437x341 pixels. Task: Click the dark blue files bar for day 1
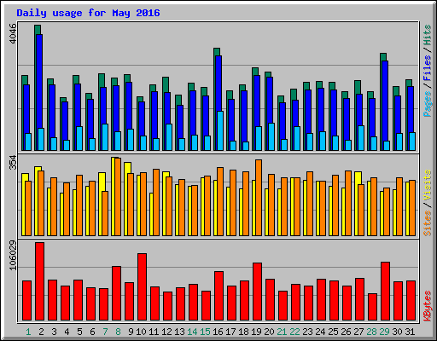click(x=26, y=109)
